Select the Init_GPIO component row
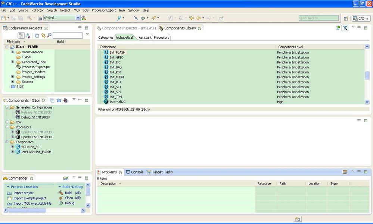 (x=116, y=57)
